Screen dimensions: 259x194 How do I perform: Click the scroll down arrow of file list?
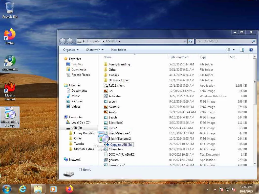(255, 163)
